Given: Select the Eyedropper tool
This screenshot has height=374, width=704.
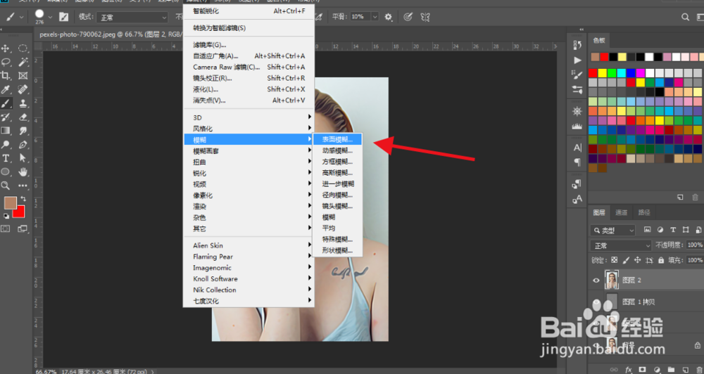Looking at the screenshot, I should coord(6,90).
